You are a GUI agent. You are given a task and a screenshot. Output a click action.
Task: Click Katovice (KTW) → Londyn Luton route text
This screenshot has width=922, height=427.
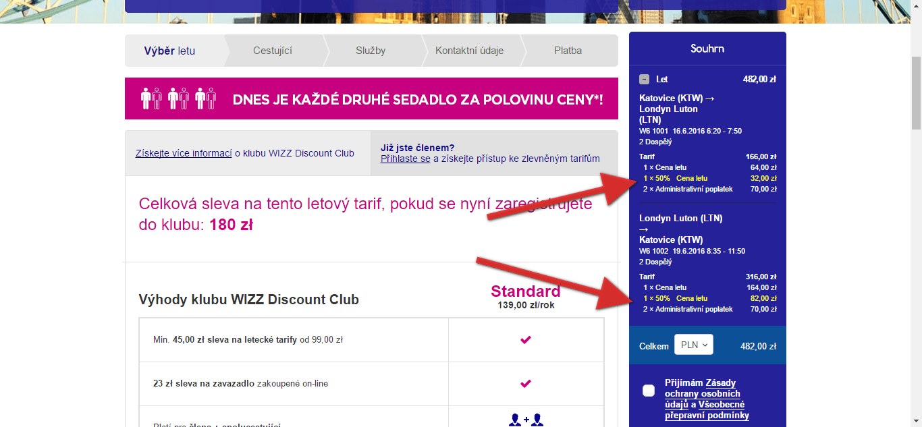tap(677, 109)
